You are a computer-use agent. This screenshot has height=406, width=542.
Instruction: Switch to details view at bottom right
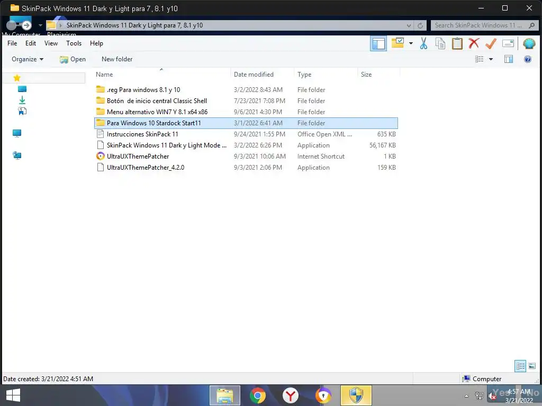pyautogui.click(x=520, y=366)
